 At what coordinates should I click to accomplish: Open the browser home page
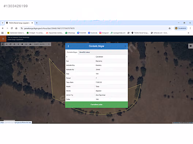(x=16, y=28)
